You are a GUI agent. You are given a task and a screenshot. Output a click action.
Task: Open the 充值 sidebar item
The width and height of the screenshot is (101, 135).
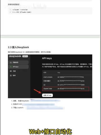(x=13, y=71)
